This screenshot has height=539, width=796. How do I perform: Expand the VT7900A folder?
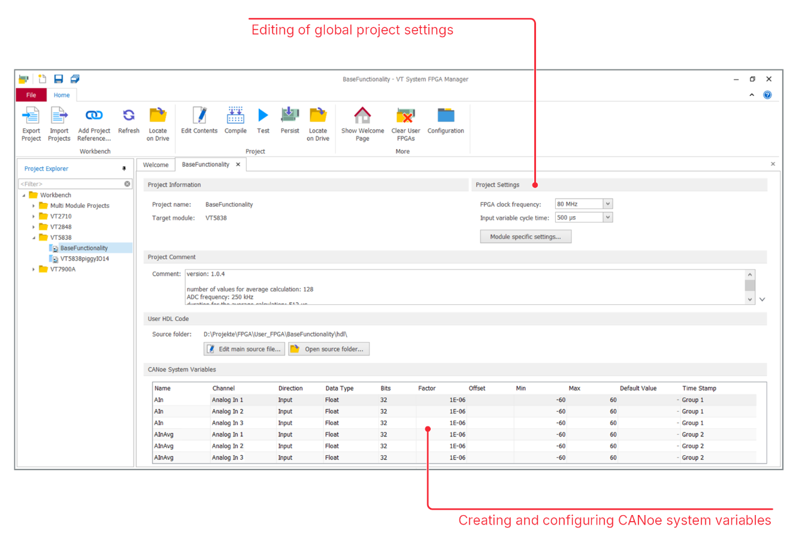pyautogui.click(x=34, y=269)
